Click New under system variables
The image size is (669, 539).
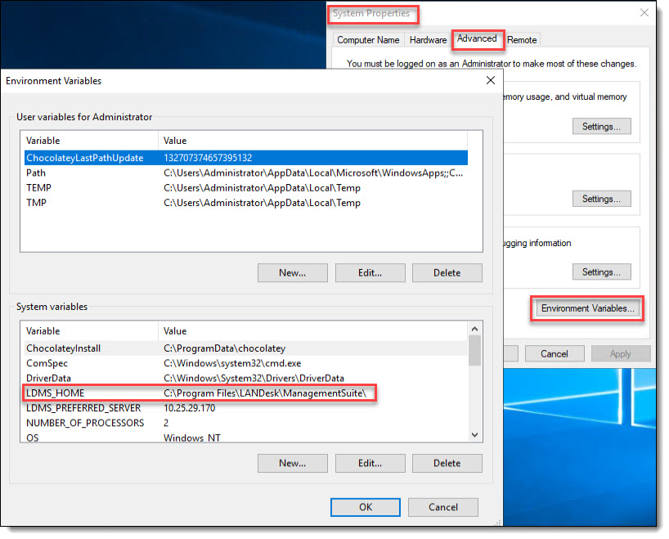pyautogui.click(x=292, y=463)
